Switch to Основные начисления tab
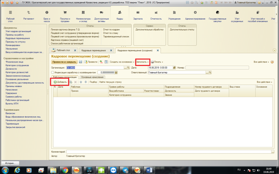 (x=90, y=77)
